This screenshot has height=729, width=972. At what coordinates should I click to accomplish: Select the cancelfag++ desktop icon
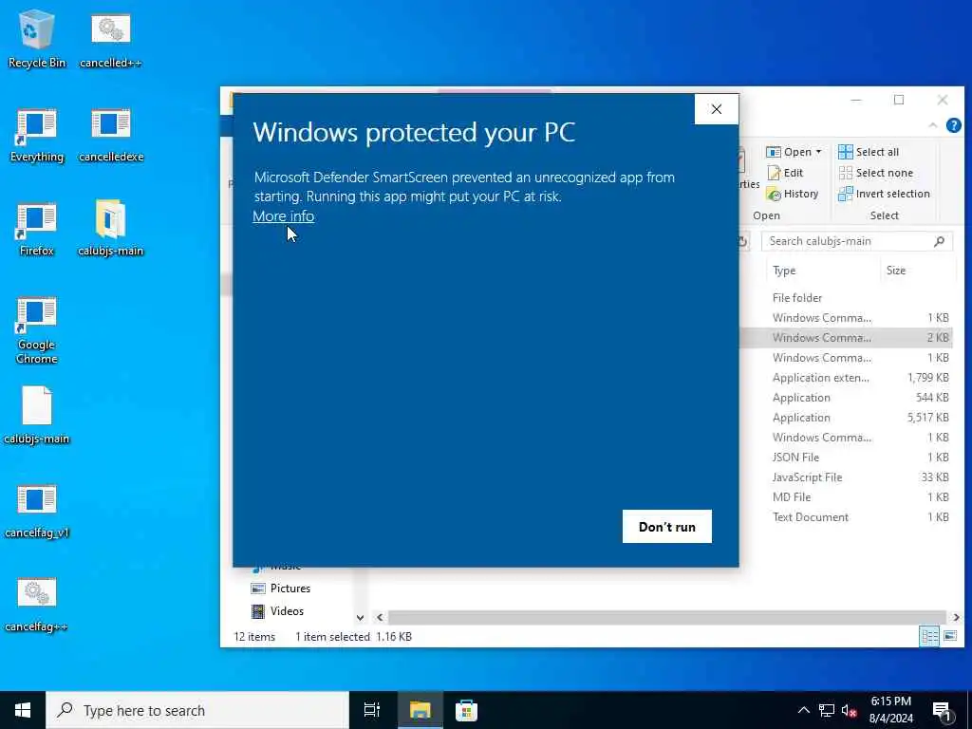[x=37, y=605]
